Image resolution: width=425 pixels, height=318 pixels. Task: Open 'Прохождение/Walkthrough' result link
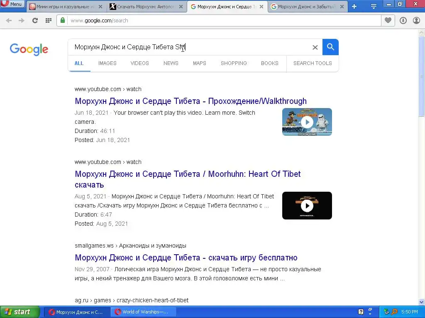coord(191,101)
